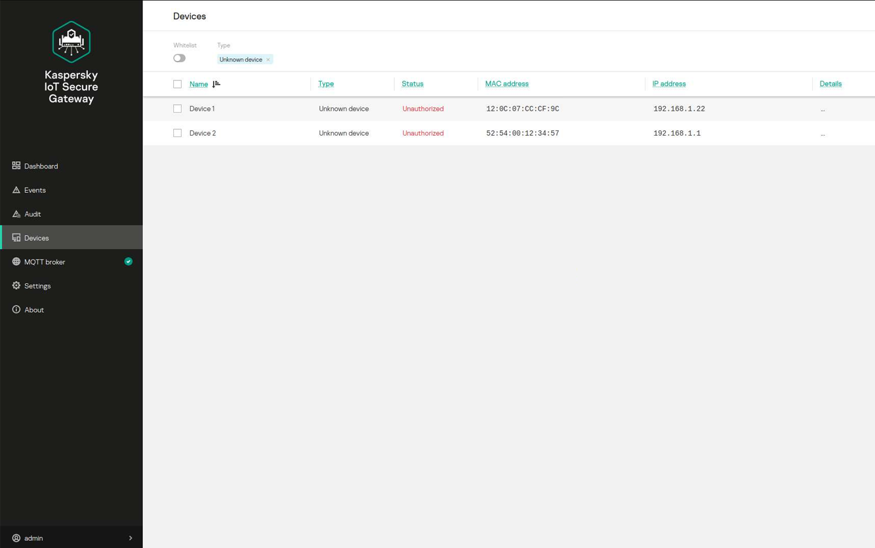Tick the select-all checkbox in table header
This screenshot has width=875, height=548.
click(x=177, y=84)
